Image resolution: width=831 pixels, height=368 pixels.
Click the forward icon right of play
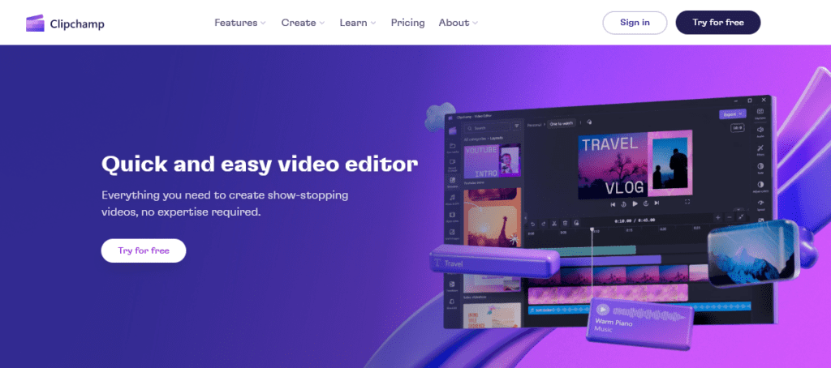click(646, 203)
